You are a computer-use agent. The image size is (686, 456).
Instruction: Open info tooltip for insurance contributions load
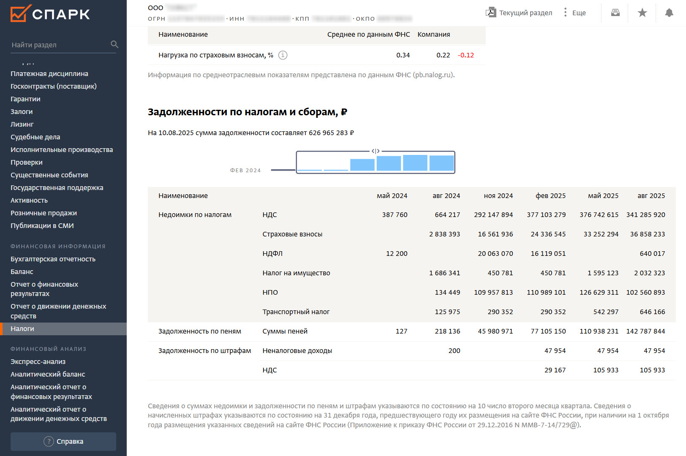coord(283,55)
